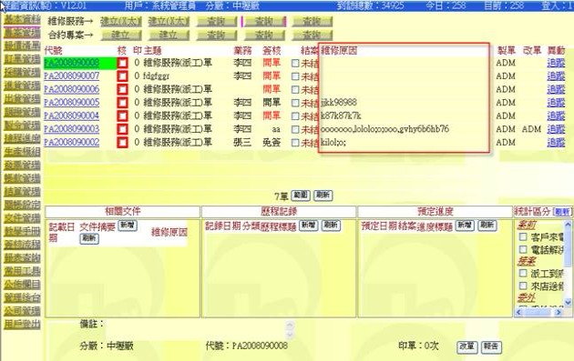
Task: Open 基本資料 in the sidebar menu
Action: coord(22,19)
